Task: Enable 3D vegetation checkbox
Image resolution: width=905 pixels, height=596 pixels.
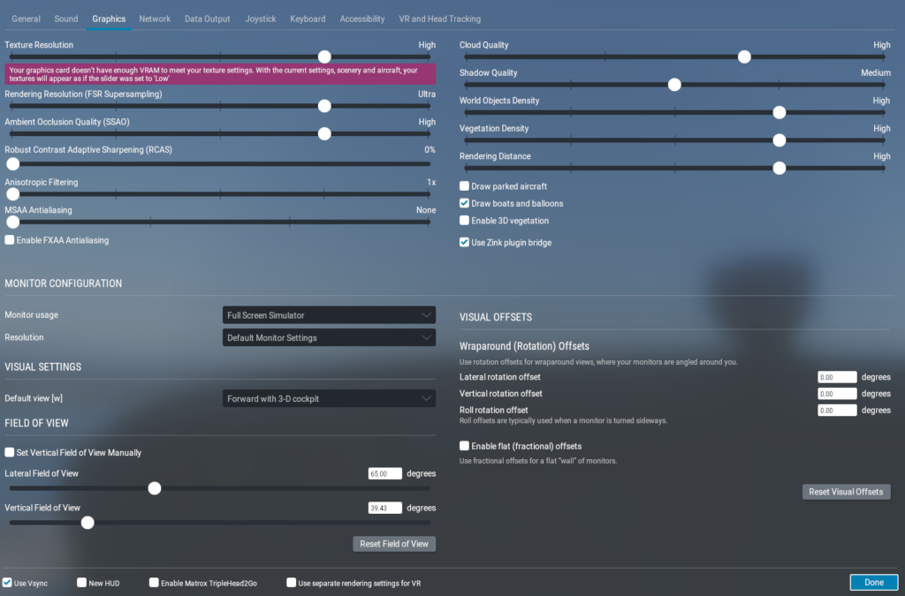Action: tap(464, 220)
